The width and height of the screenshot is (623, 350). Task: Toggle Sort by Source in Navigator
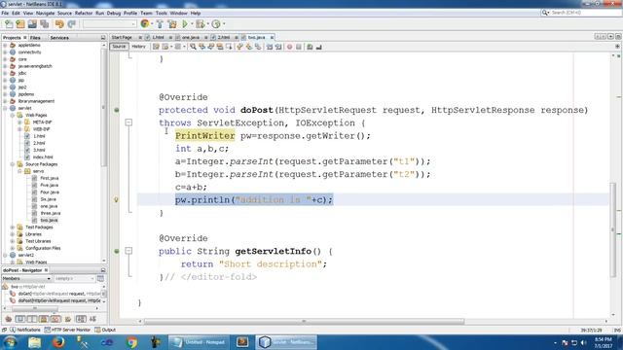(x=93, y=319)
